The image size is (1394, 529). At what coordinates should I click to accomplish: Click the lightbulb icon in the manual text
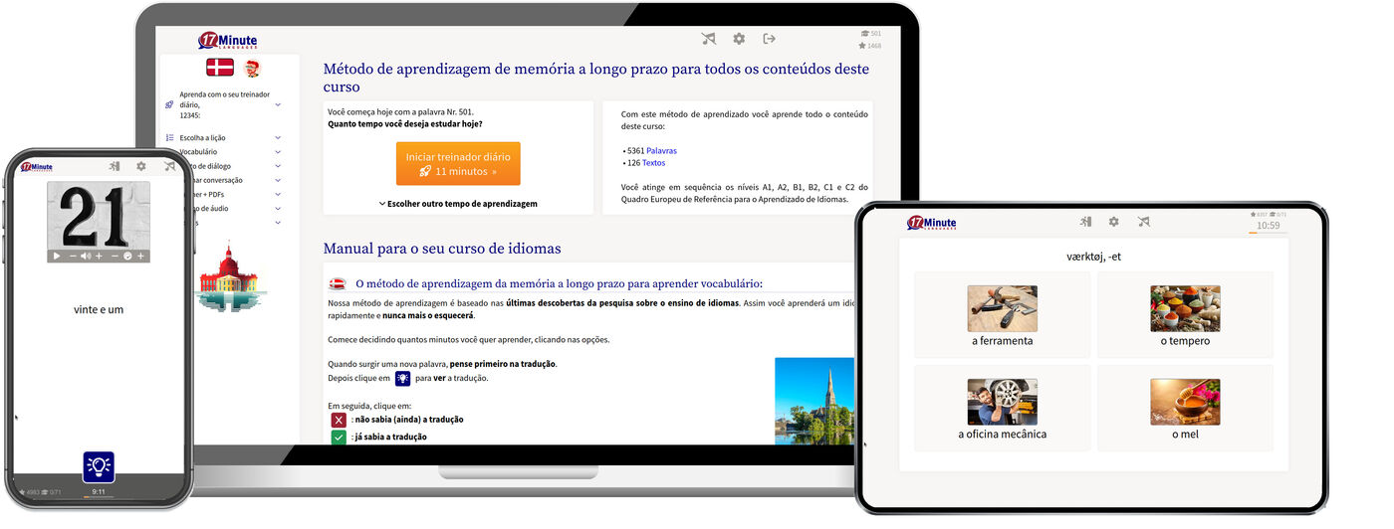402,378
